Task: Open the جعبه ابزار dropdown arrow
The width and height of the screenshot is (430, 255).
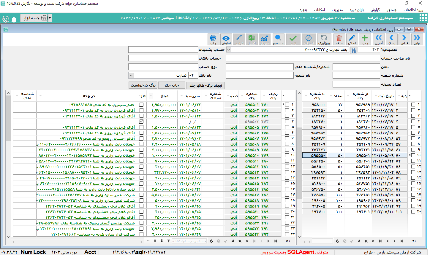Action: click(x=50, y=18)
